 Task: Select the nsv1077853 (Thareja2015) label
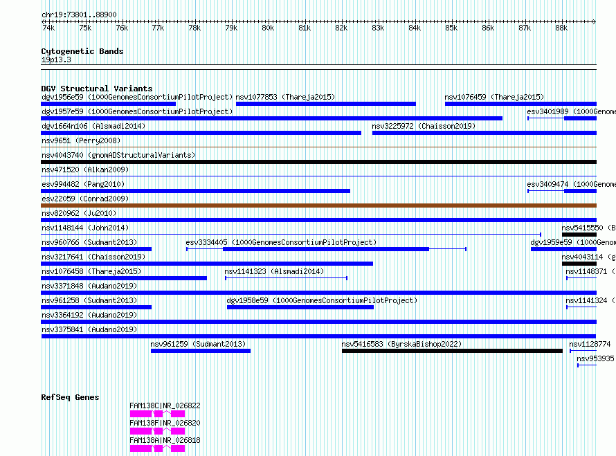pos(285,97)
